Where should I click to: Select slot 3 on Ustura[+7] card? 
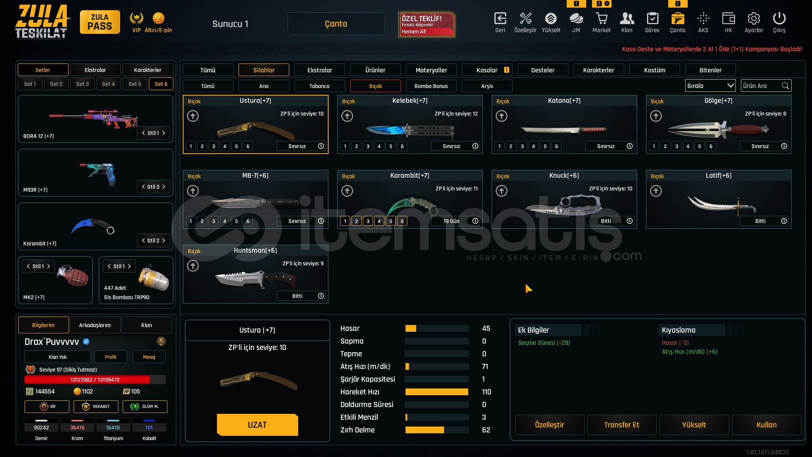(x=214, y=146)
